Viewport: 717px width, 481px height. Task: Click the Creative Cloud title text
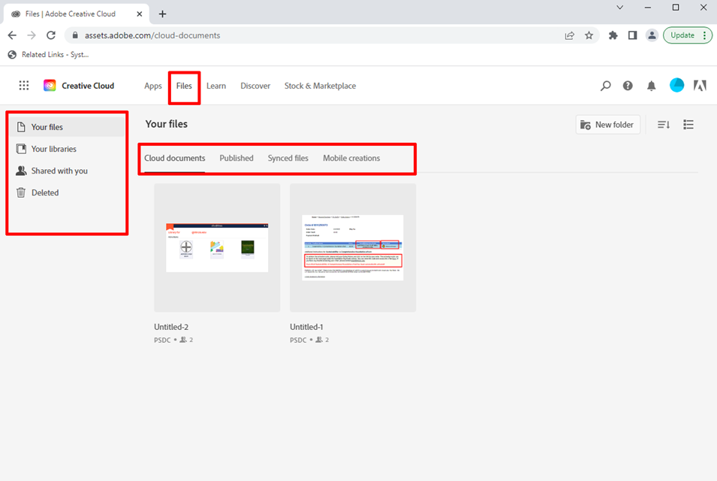(x=88, y=86)
